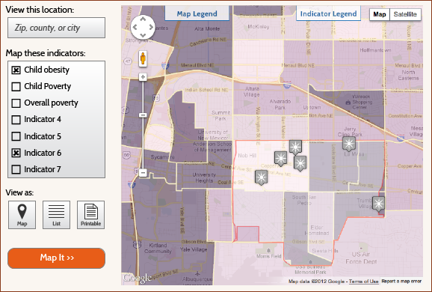
Task: Click the zoom out minus button at the slider bottom
Action: click(143, 173)
